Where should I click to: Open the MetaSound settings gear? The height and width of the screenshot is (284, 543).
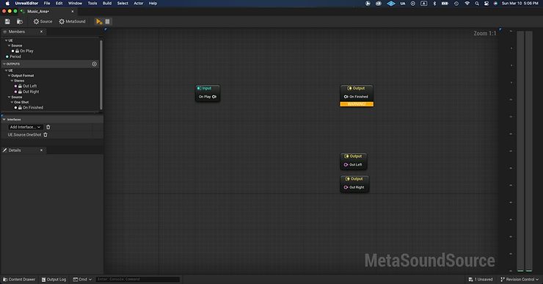tap(72, 21)
